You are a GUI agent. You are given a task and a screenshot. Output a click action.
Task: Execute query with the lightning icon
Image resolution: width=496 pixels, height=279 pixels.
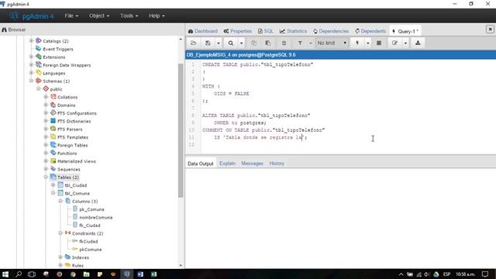click(x=357, y=43)
